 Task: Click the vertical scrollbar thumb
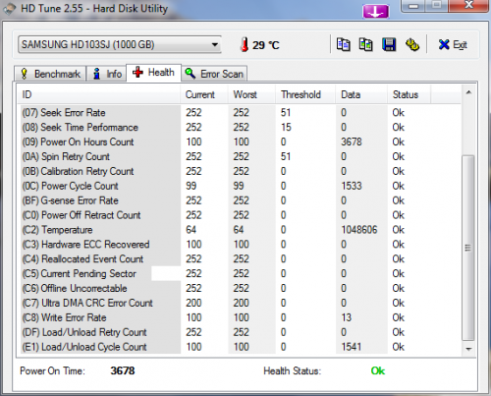pyautogui.click(x=468, y=248)
